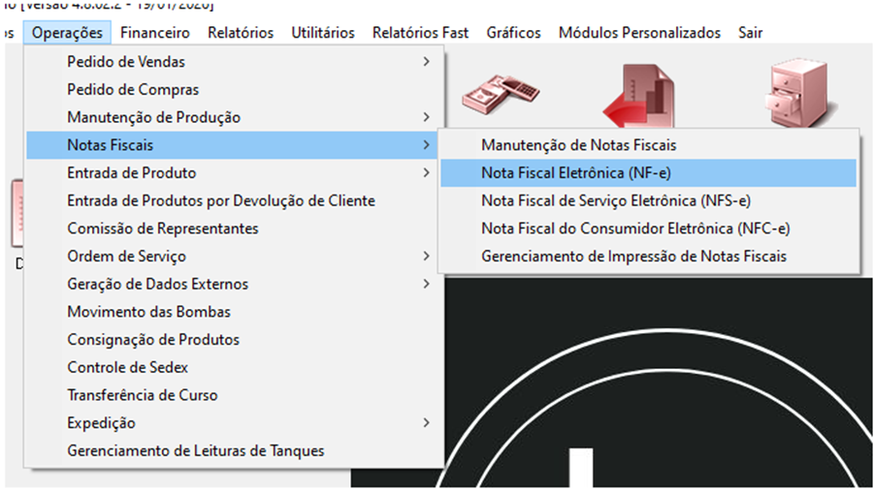Open Gerenciamento de Leituras de Tanques
Screen dimensions: 874x490
pyautogui.click(x=195, y=451)
